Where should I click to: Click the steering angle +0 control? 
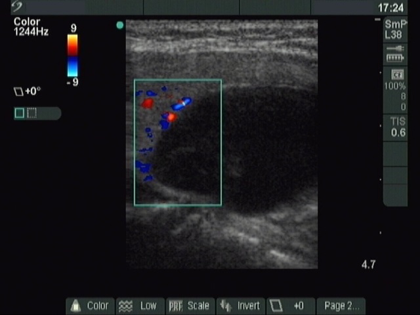pyautogui.click(x=289, y=306)
